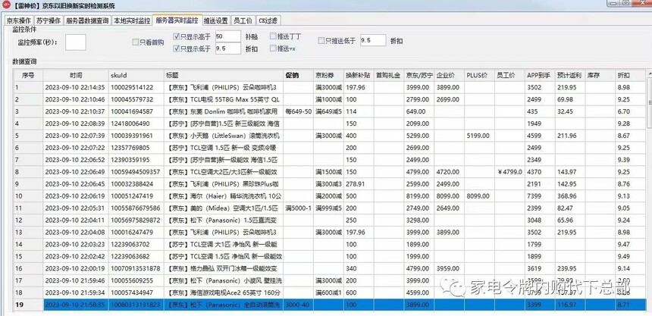Select skuId 12239063702 cell
This screenshot has width=652, height=316.
click(x=136, y=244)
